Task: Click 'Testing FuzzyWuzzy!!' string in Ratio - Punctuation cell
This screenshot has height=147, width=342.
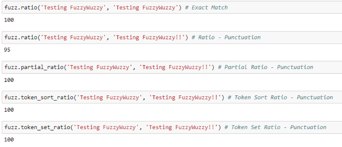Action: coord(150,38)
